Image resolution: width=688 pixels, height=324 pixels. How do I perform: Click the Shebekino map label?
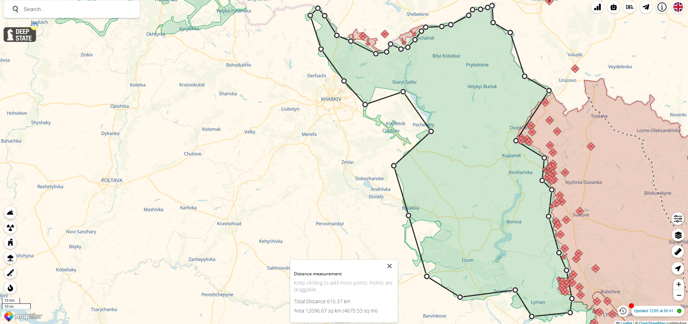click(417, 14)
